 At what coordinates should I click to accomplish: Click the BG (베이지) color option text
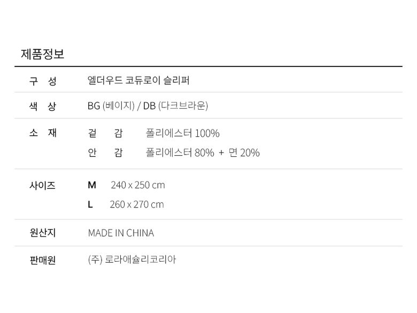[x=111, y=106]
